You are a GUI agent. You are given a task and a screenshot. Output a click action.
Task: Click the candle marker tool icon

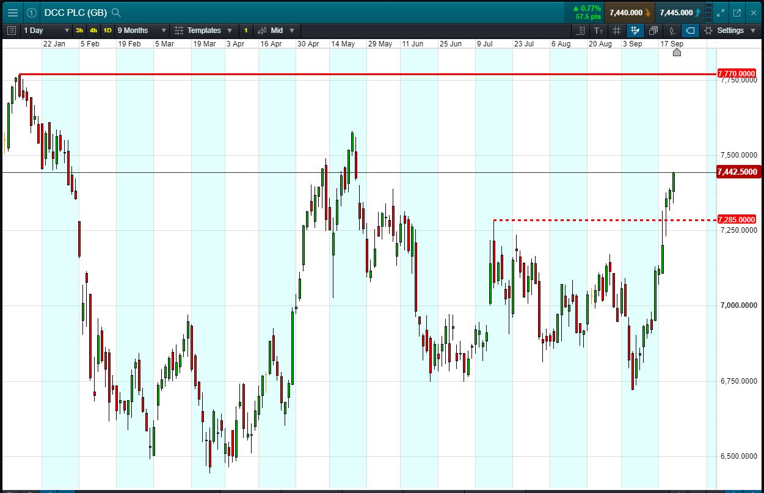672,30
